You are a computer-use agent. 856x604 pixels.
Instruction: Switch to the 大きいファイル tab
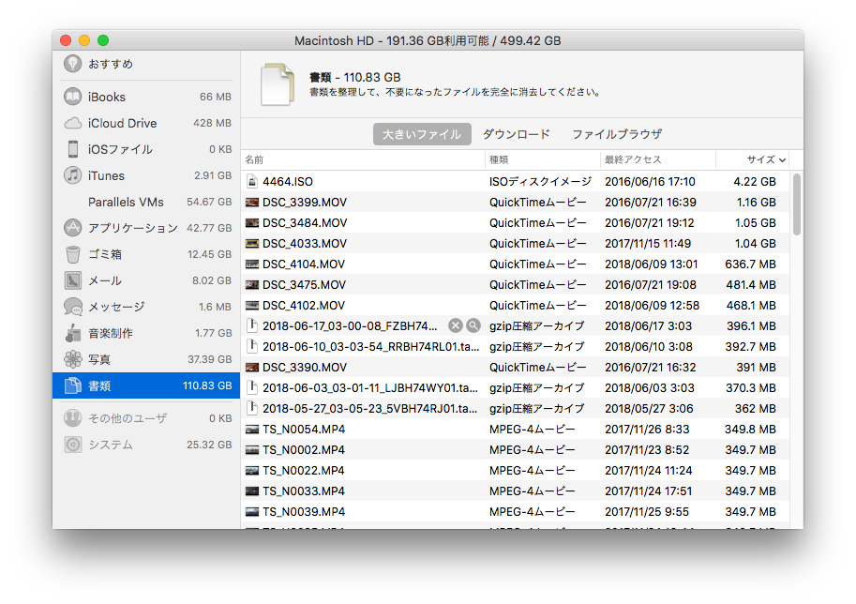[x=422, y=134]
